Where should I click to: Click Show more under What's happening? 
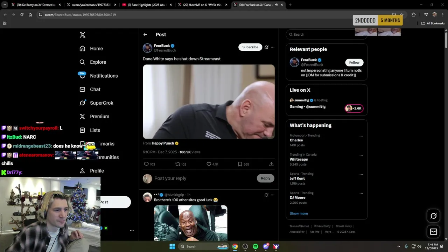pyautogui.click(x=299, y=213)
